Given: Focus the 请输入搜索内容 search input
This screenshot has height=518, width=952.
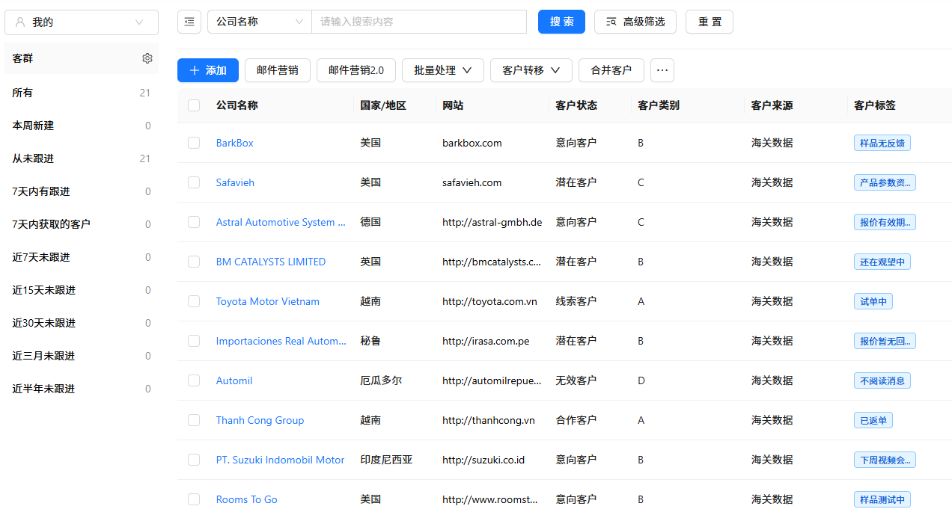Looking at the screenshot, I should [x=419, y=22].
